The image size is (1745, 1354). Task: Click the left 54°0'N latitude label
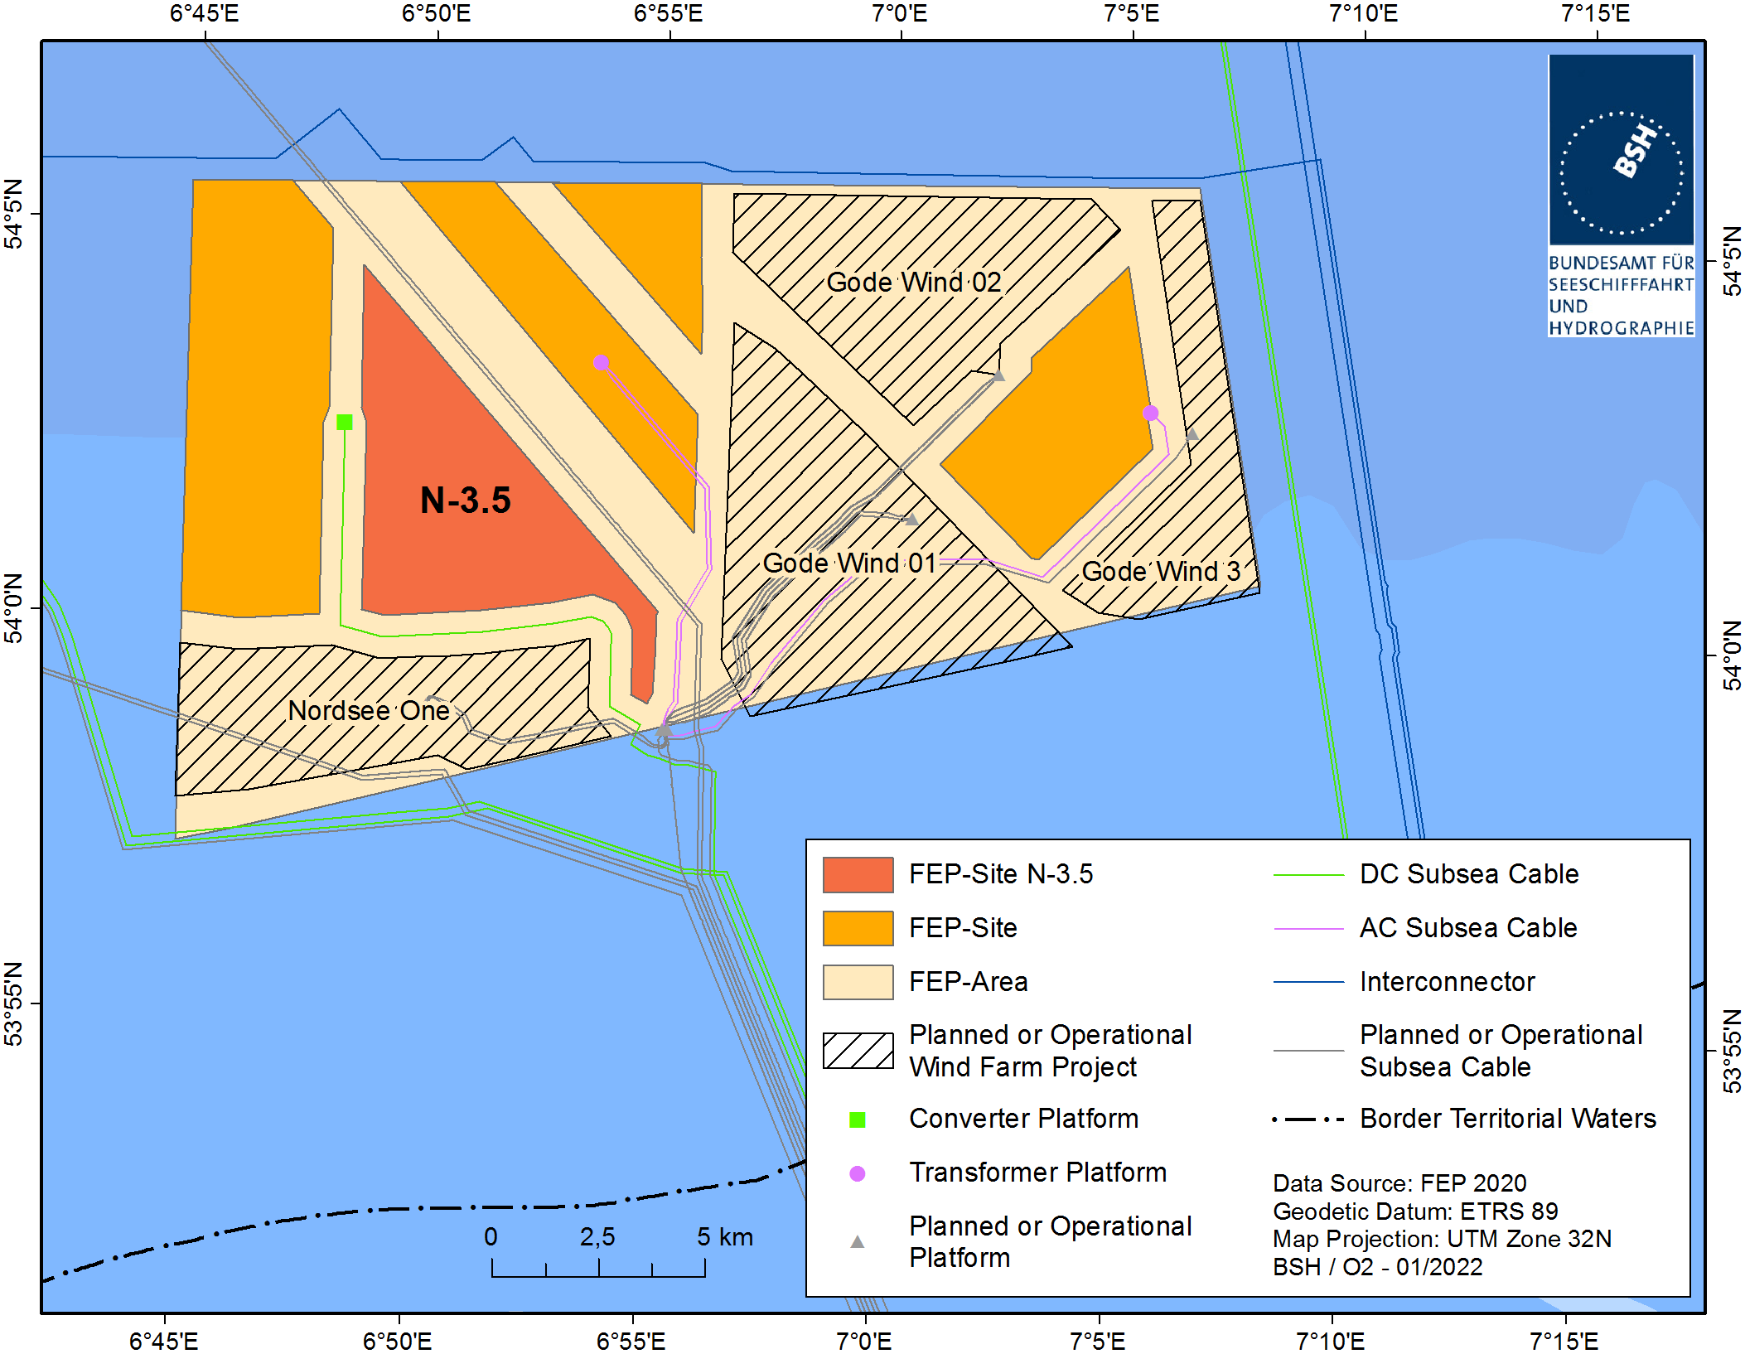tap(14, 608)
